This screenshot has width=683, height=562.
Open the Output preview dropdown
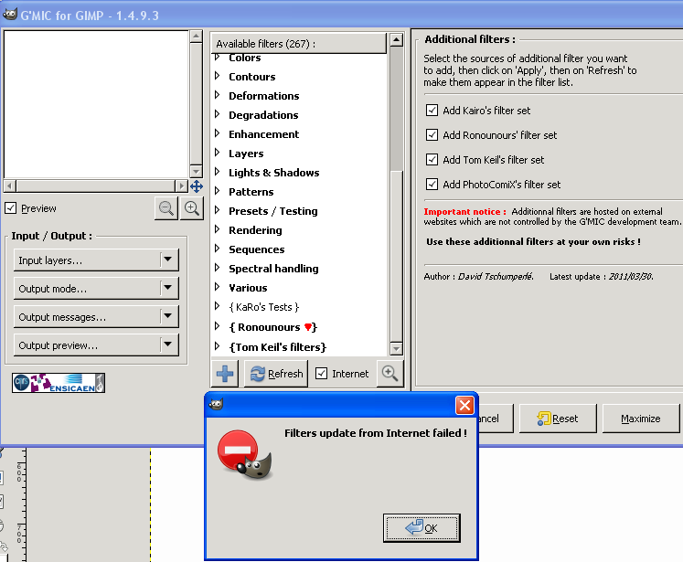coord(96,345)
